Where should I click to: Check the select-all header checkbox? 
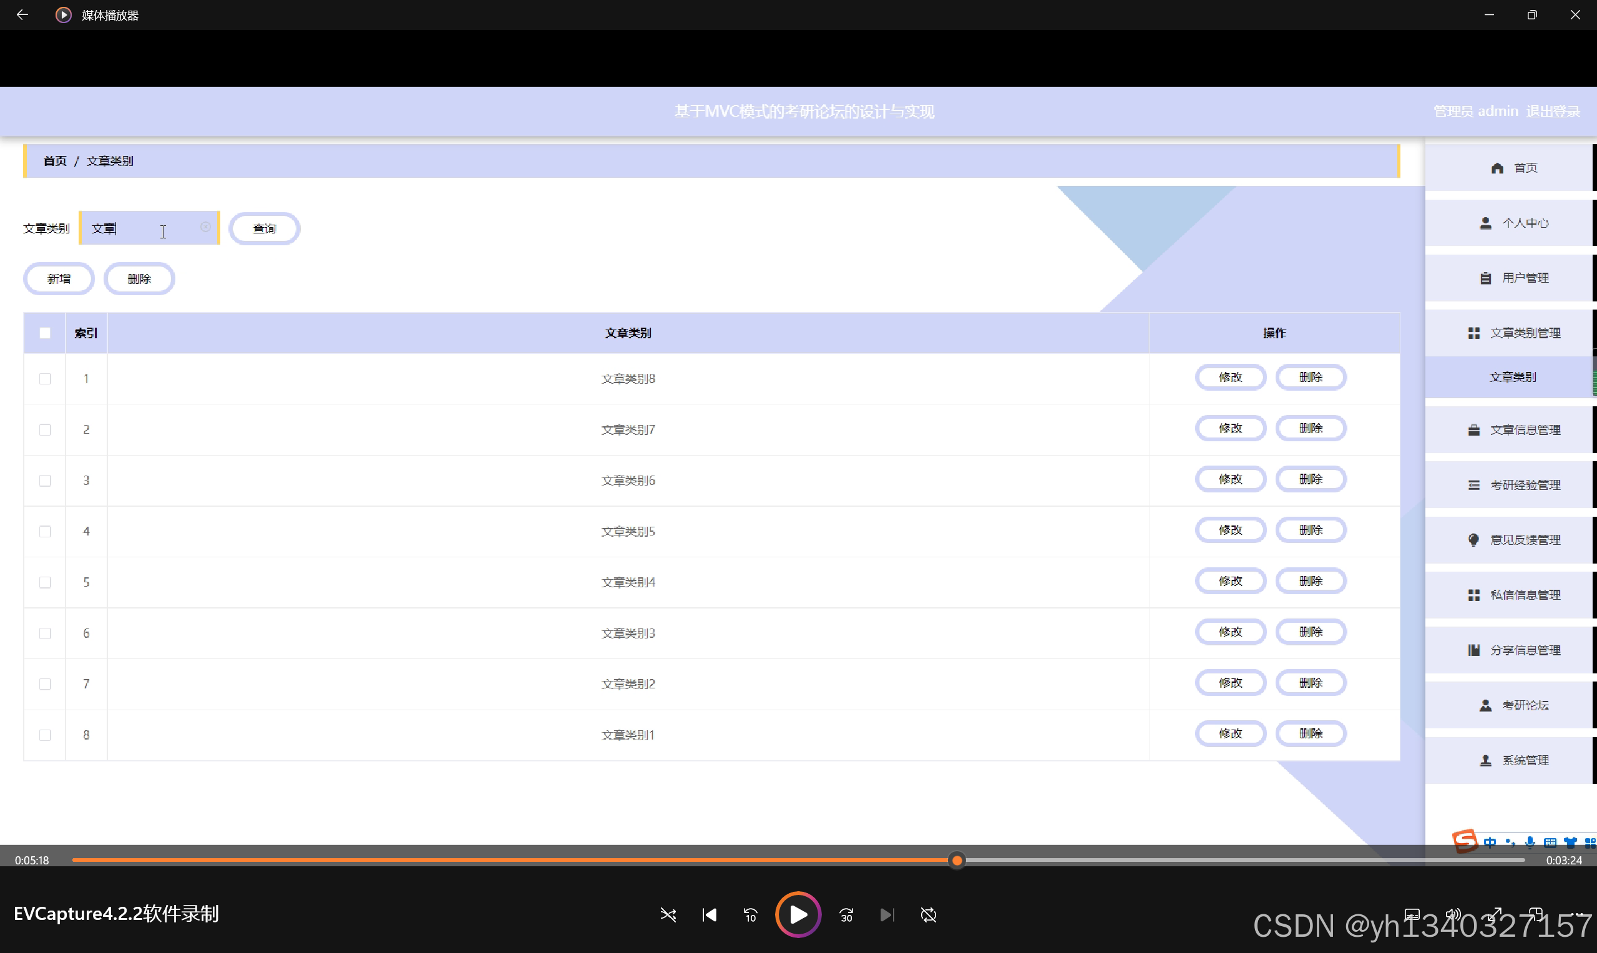[45, 333]
